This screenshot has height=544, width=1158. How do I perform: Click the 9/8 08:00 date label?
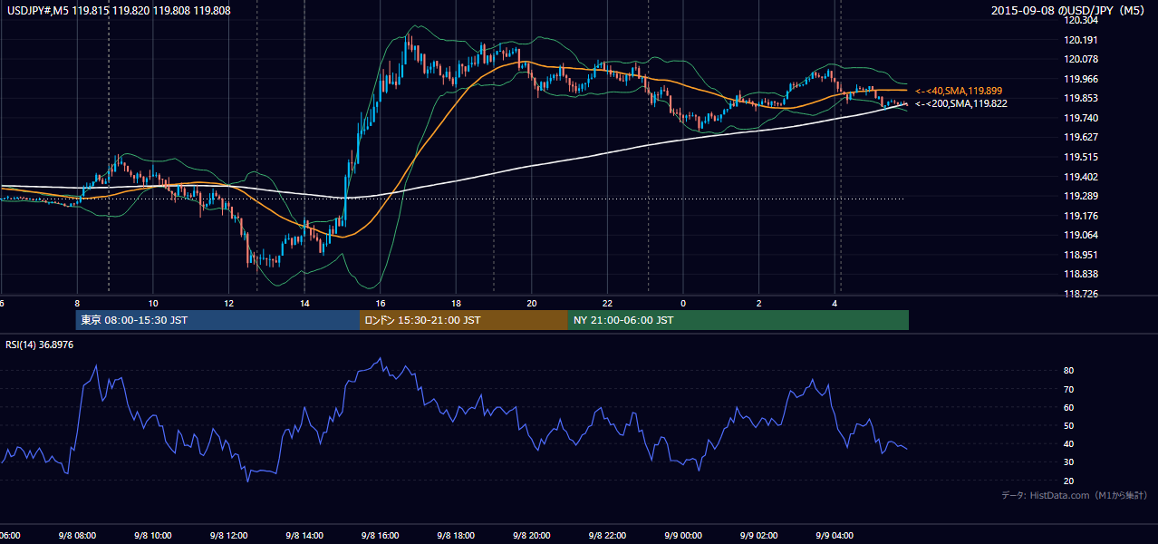pyautogui.click(x=77, y=536)
